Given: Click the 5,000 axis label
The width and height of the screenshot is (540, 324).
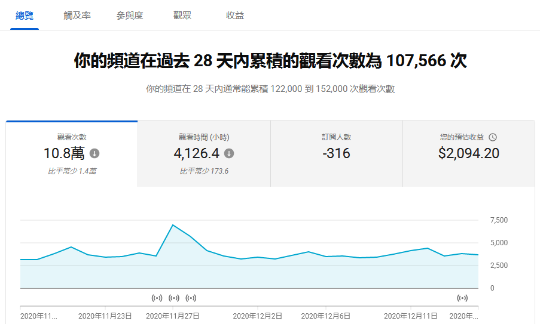Looking at the screenshot, I should (x=499, y=243).
